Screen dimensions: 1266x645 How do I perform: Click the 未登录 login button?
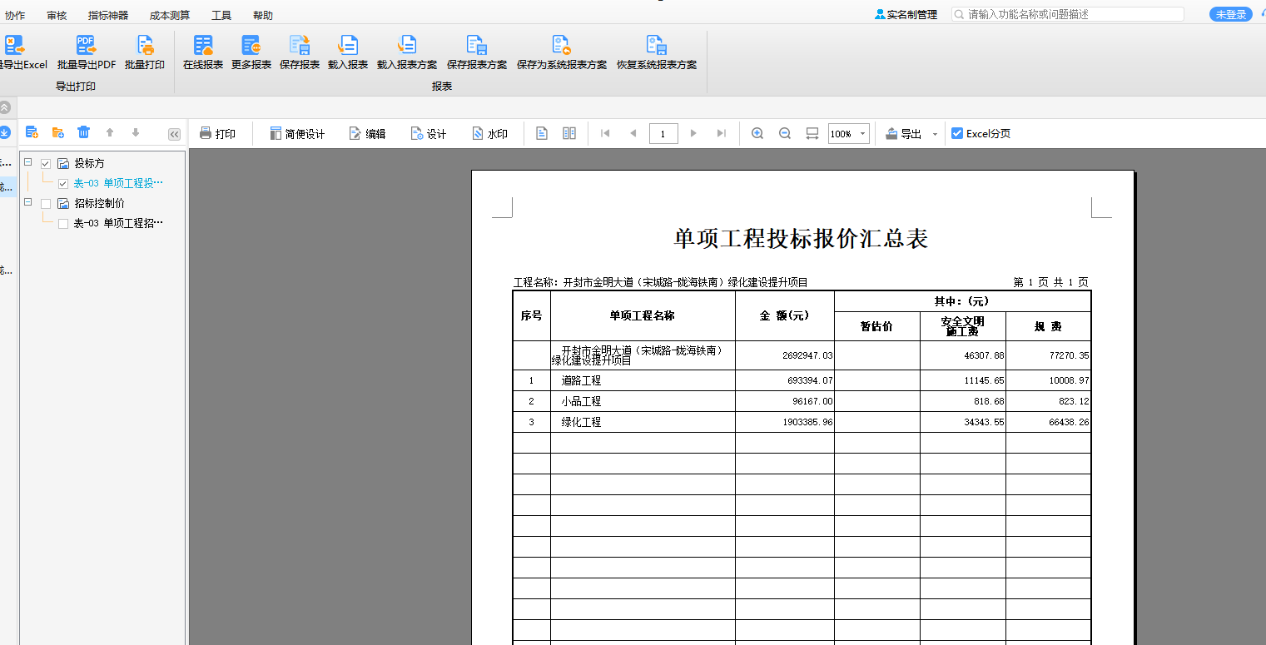[1230, 14]
